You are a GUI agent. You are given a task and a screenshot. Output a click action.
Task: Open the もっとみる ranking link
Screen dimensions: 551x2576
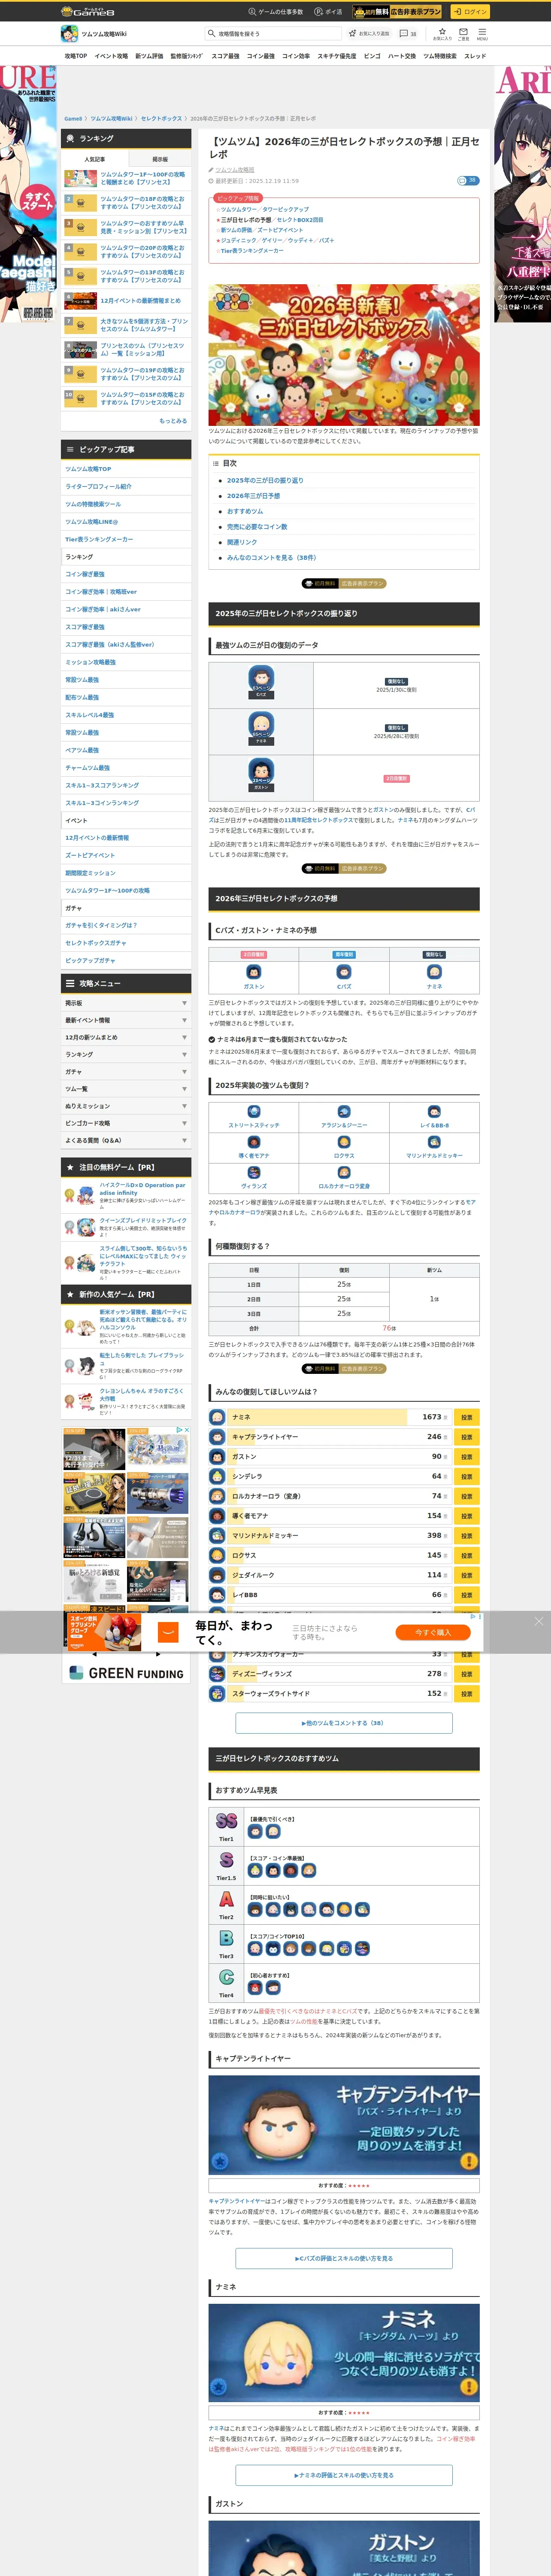173,421
